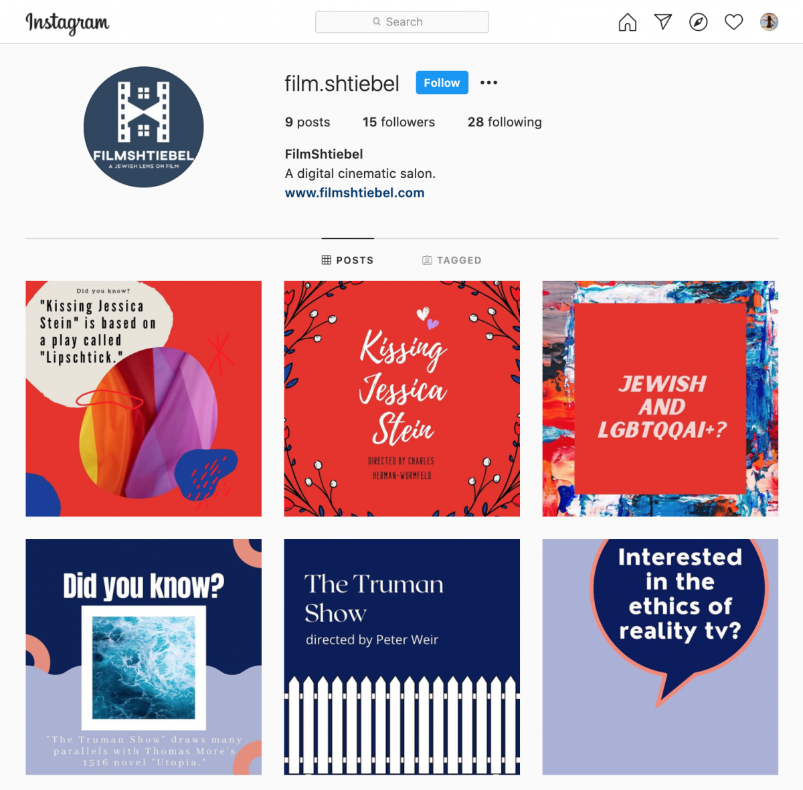Open The Truman Show picket fence post
The height and width of the screenshot is (790, 803).
401,657
